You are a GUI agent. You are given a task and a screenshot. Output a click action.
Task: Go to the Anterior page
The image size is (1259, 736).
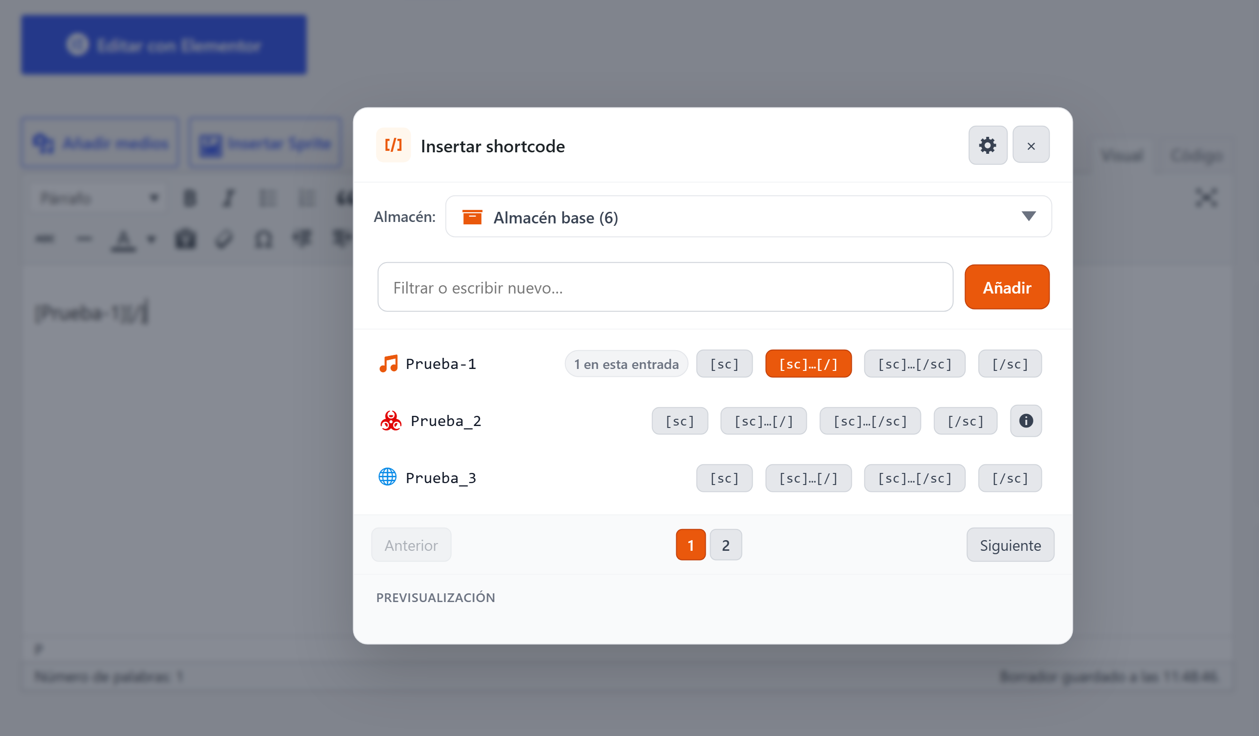pos(411,545)
